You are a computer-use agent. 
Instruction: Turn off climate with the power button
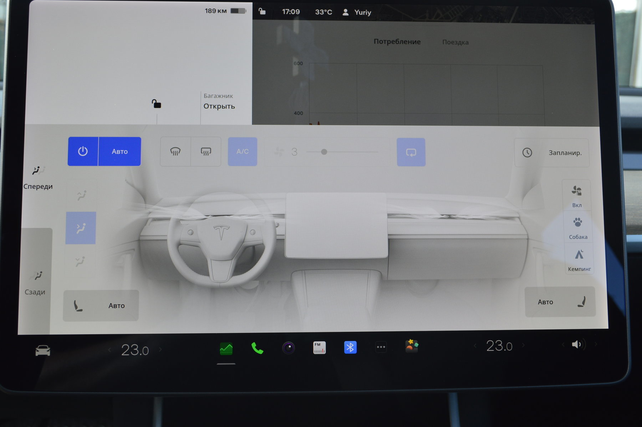(x=83, y=151)
